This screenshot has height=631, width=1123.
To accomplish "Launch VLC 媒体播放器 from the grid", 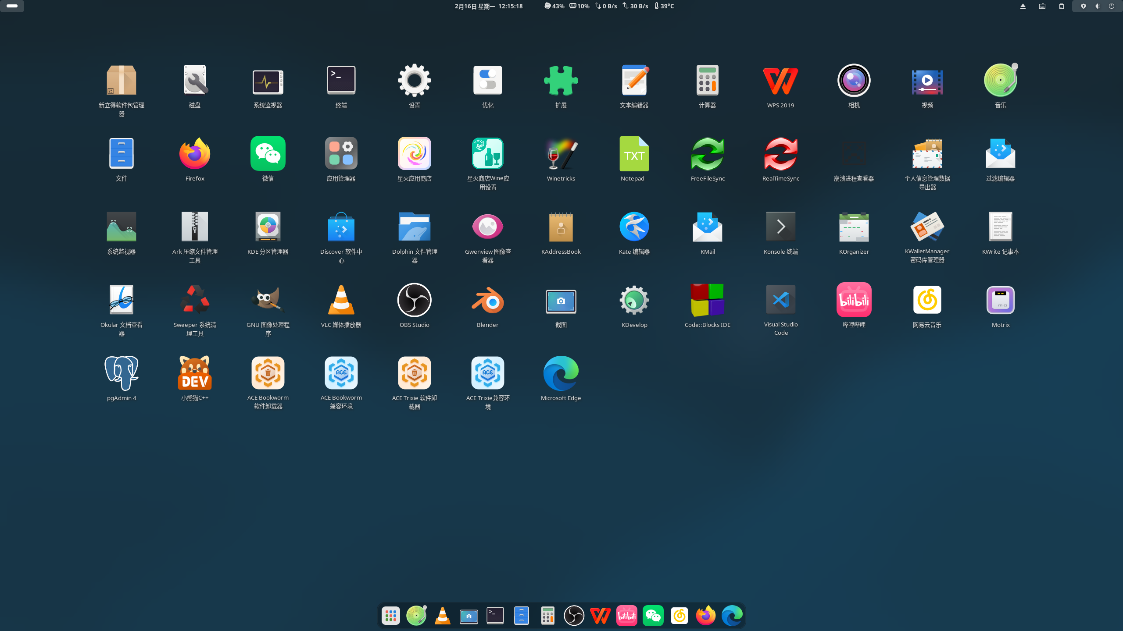I will pos(341,300).
